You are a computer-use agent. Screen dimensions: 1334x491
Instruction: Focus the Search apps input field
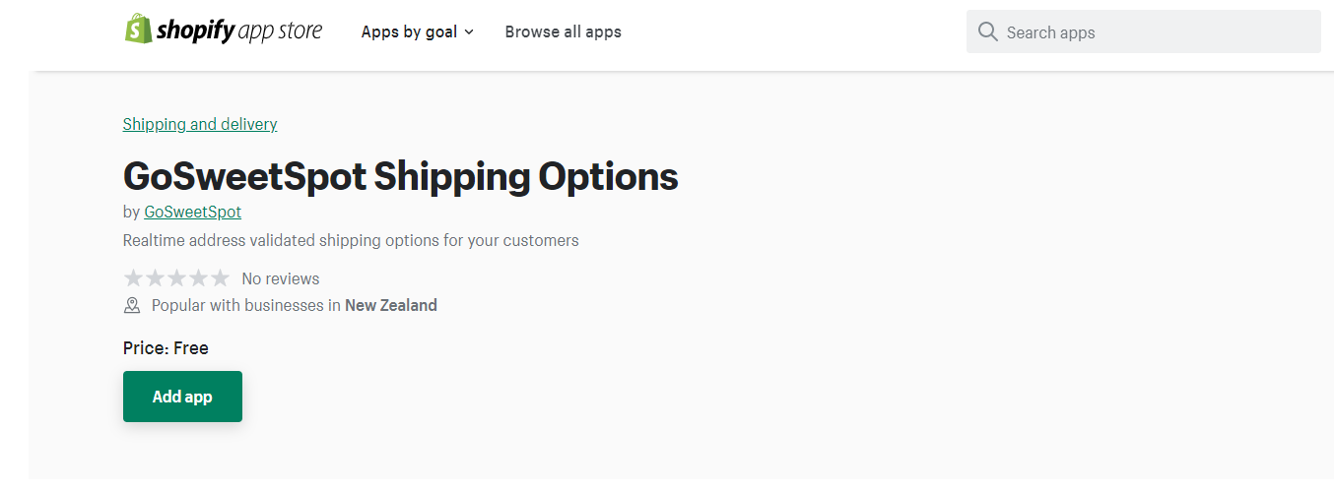click(1144, 31)
